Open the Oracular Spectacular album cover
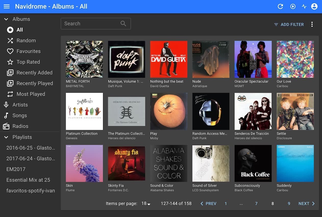 [x=253, y=59]
